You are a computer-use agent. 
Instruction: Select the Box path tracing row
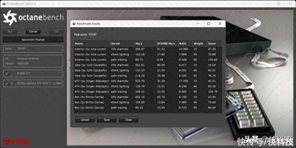[x=148, y=108]
